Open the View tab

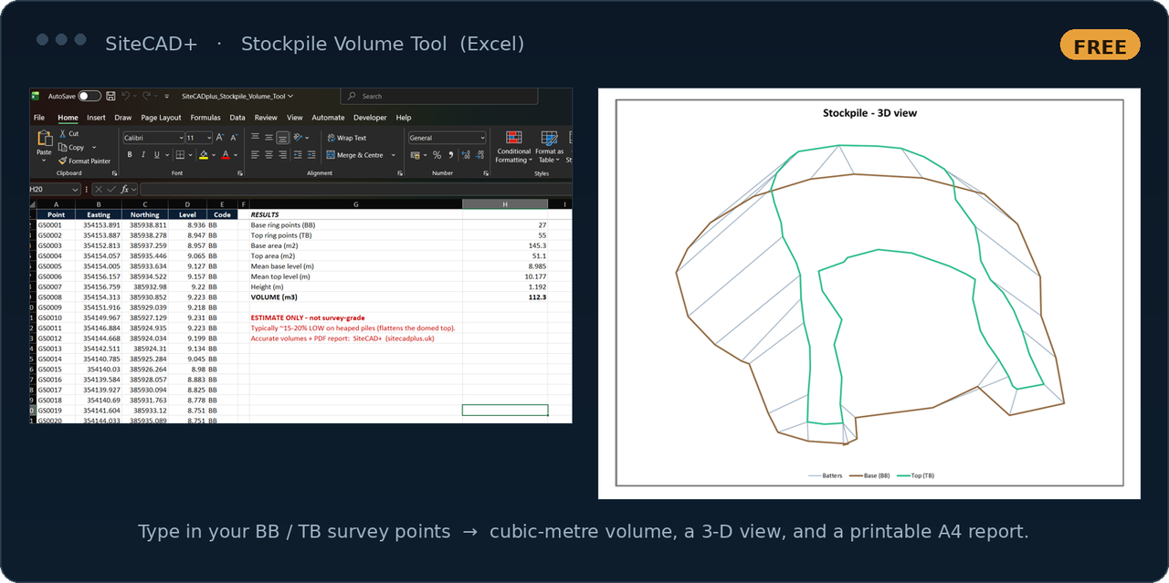click(x=295, y=118)
